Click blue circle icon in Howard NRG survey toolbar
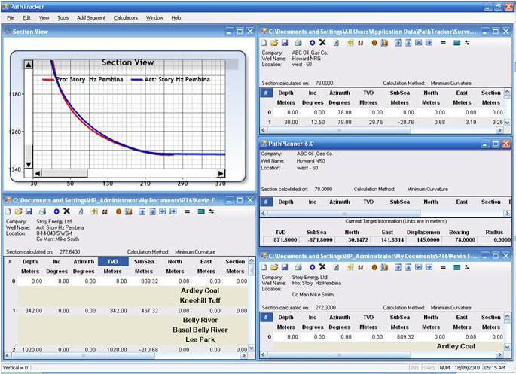516x374 pixels. click(x=313, y=43)
